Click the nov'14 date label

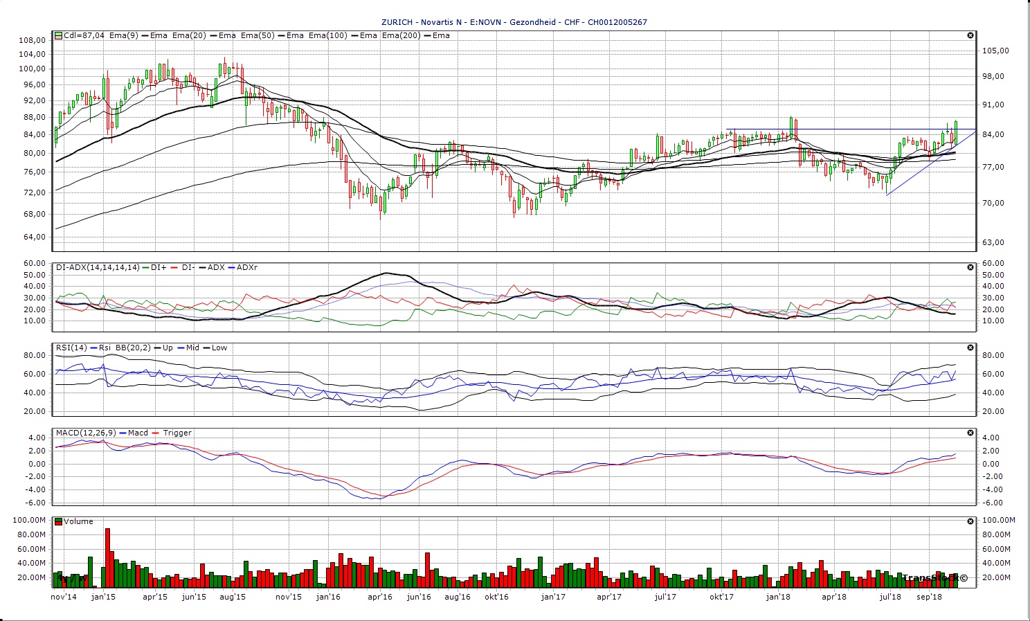(64, 597)
